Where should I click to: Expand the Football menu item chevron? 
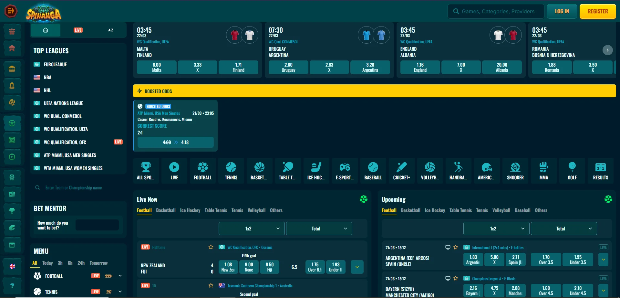(x=120, y=276)
